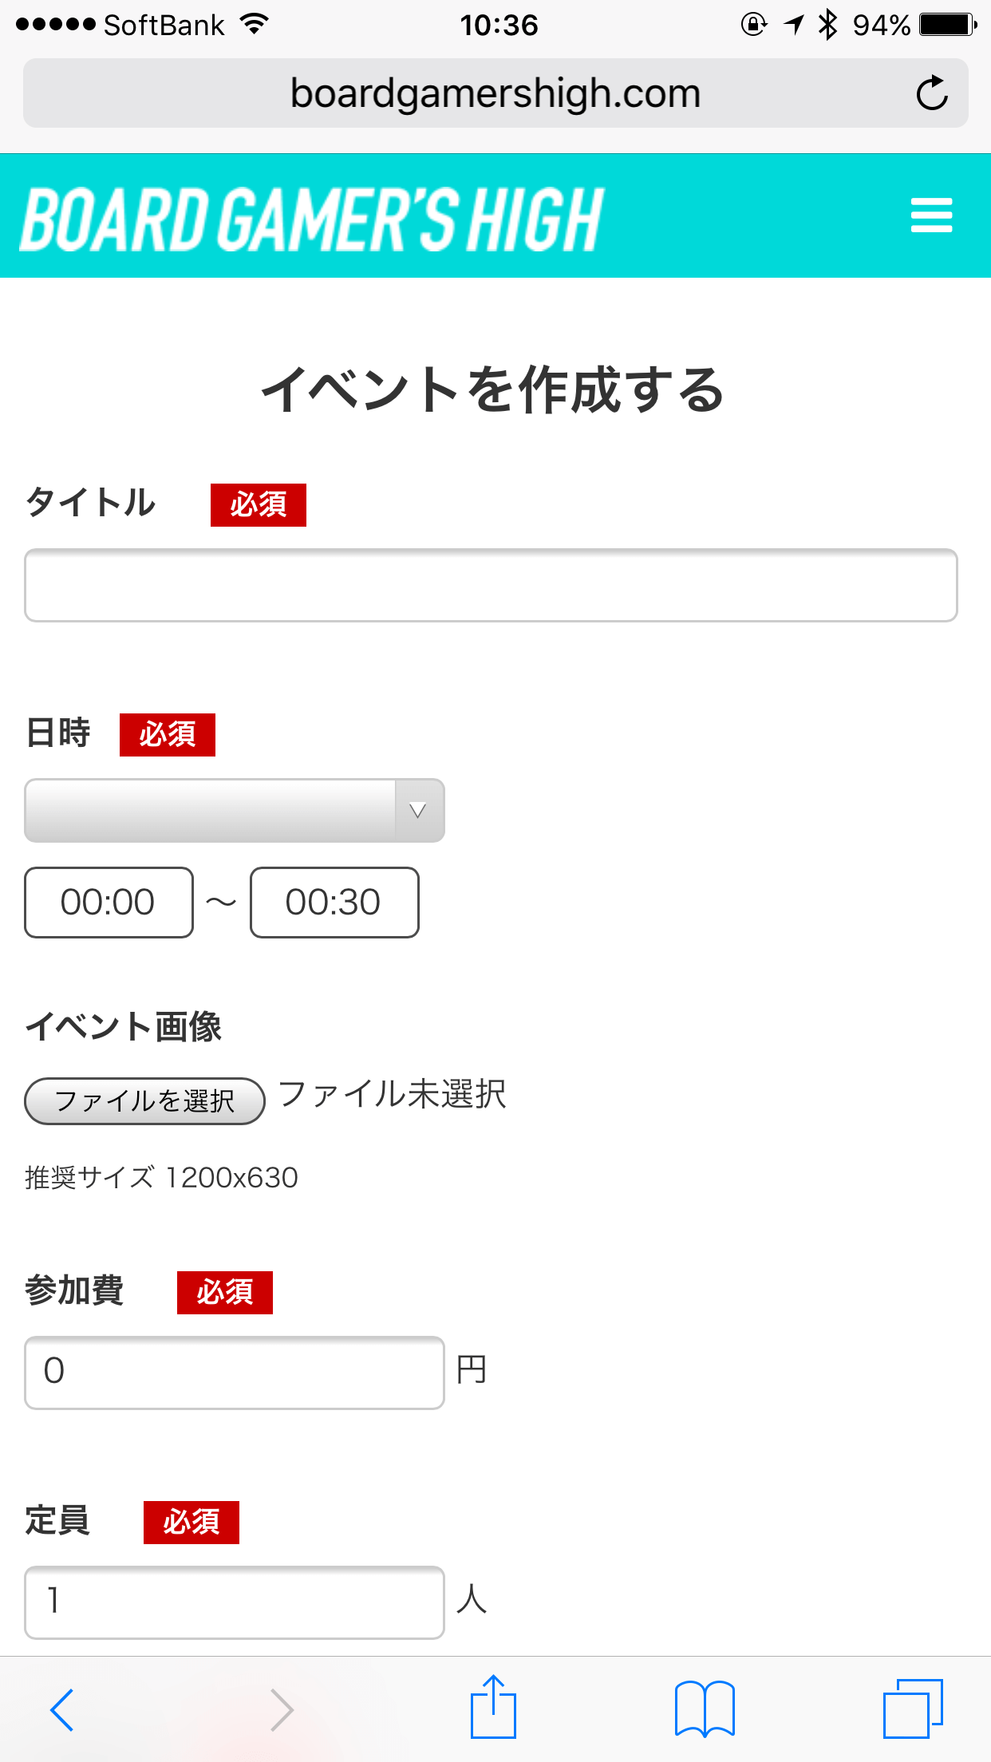Open Safari bookmarks book icon
Viewport: 991px width, 1762px height.
(x=705, y=1709)
